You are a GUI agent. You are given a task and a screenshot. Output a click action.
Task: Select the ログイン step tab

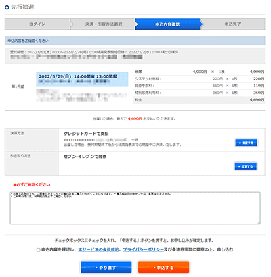pyautogui.click(x=37, y=24)
